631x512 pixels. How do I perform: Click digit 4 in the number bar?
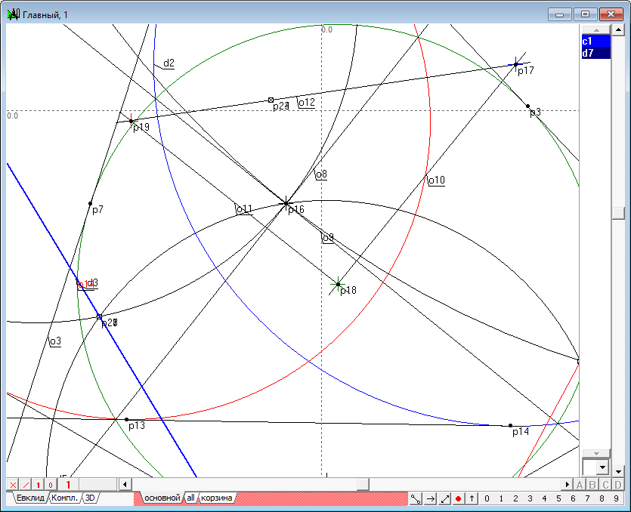[x=545, y=498]
